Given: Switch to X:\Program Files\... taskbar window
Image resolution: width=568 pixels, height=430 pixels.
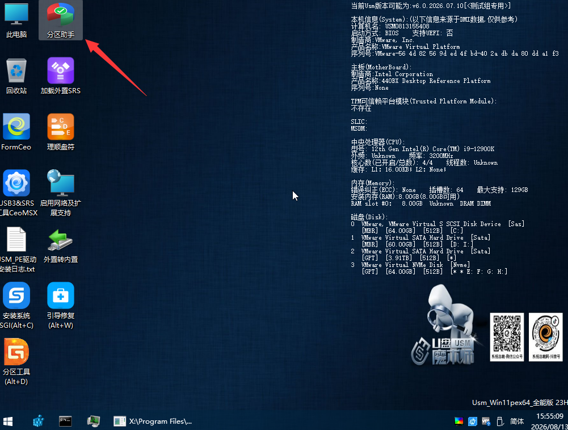Looking at the screenshot, I should [153, 421].
